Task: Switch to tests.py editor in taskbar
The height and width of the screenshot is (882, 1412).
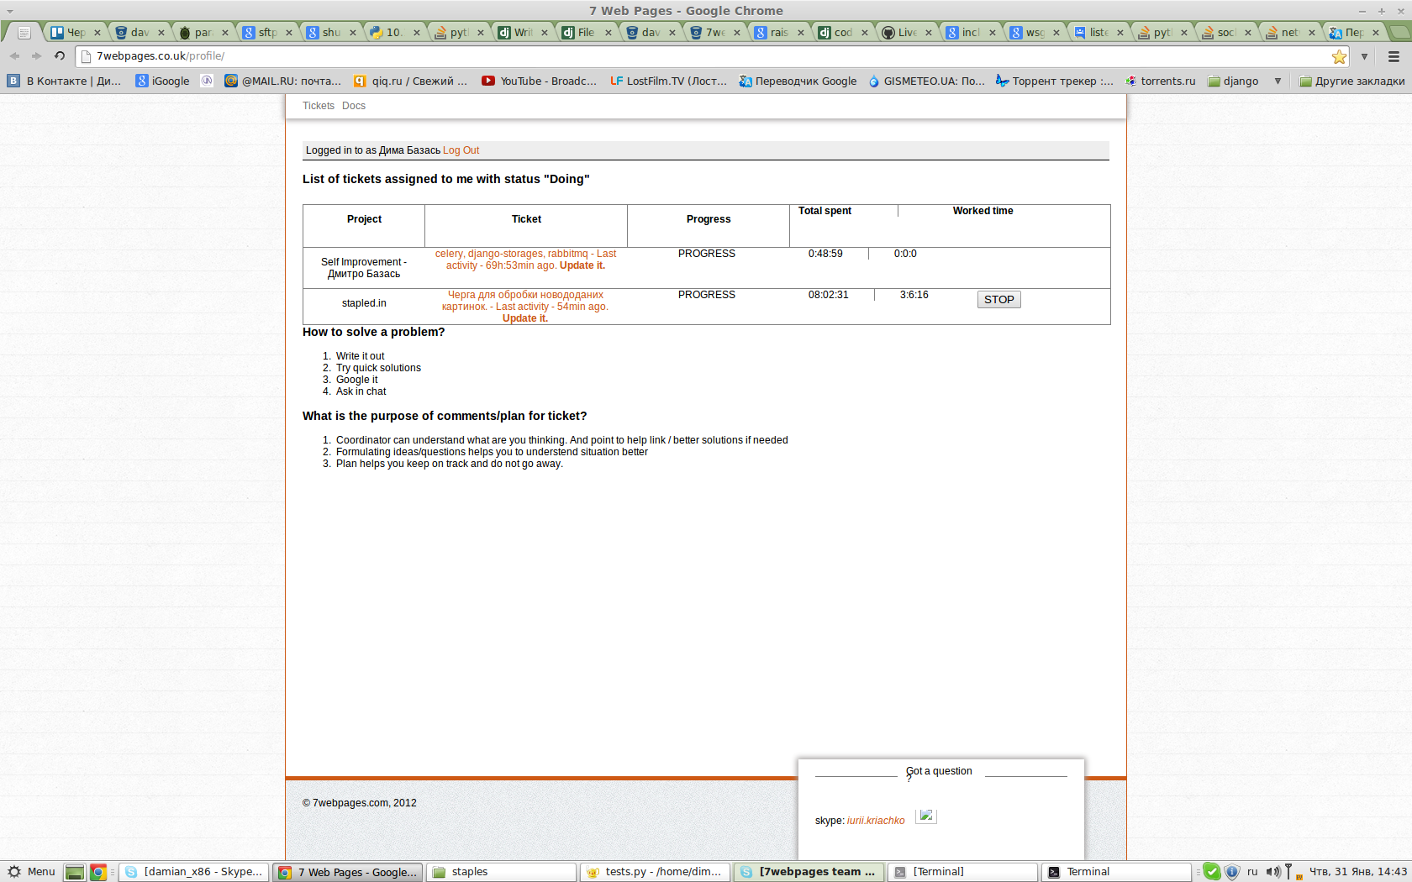Action: 655,872
